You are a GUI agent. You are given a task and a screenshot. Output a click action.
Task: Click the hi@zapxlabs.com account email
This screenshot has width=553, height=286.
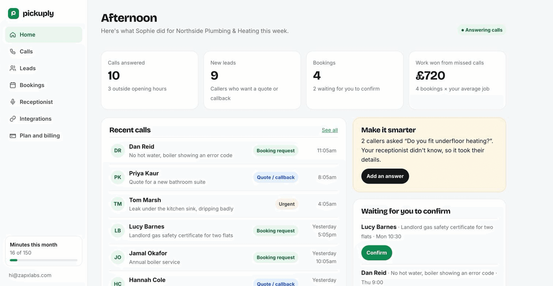coord(30,275)
